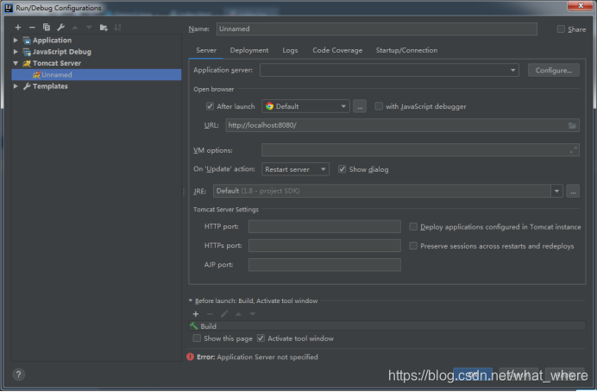Screen dimensions: 597x392
Task: Select the Application label in the tree
Action: coord(52,40)
